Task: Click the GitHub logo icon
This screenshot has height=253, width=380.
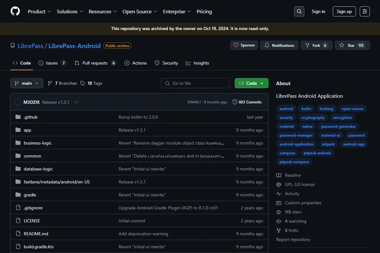Action: click(15, 11)
